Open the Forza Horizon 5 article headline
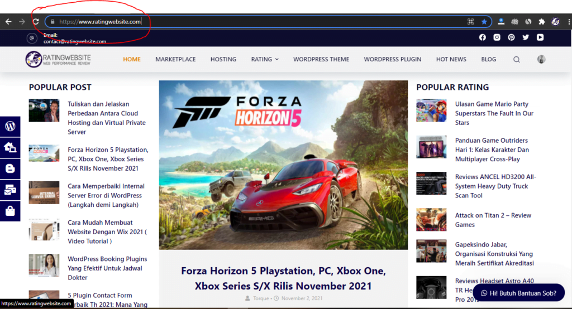Image resolution: width=572 pixels, height=309 pixels. [283, 278]
